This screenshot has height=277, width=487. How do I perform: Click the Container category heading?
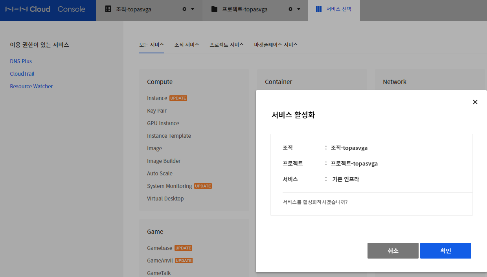(x=279, y=82)
